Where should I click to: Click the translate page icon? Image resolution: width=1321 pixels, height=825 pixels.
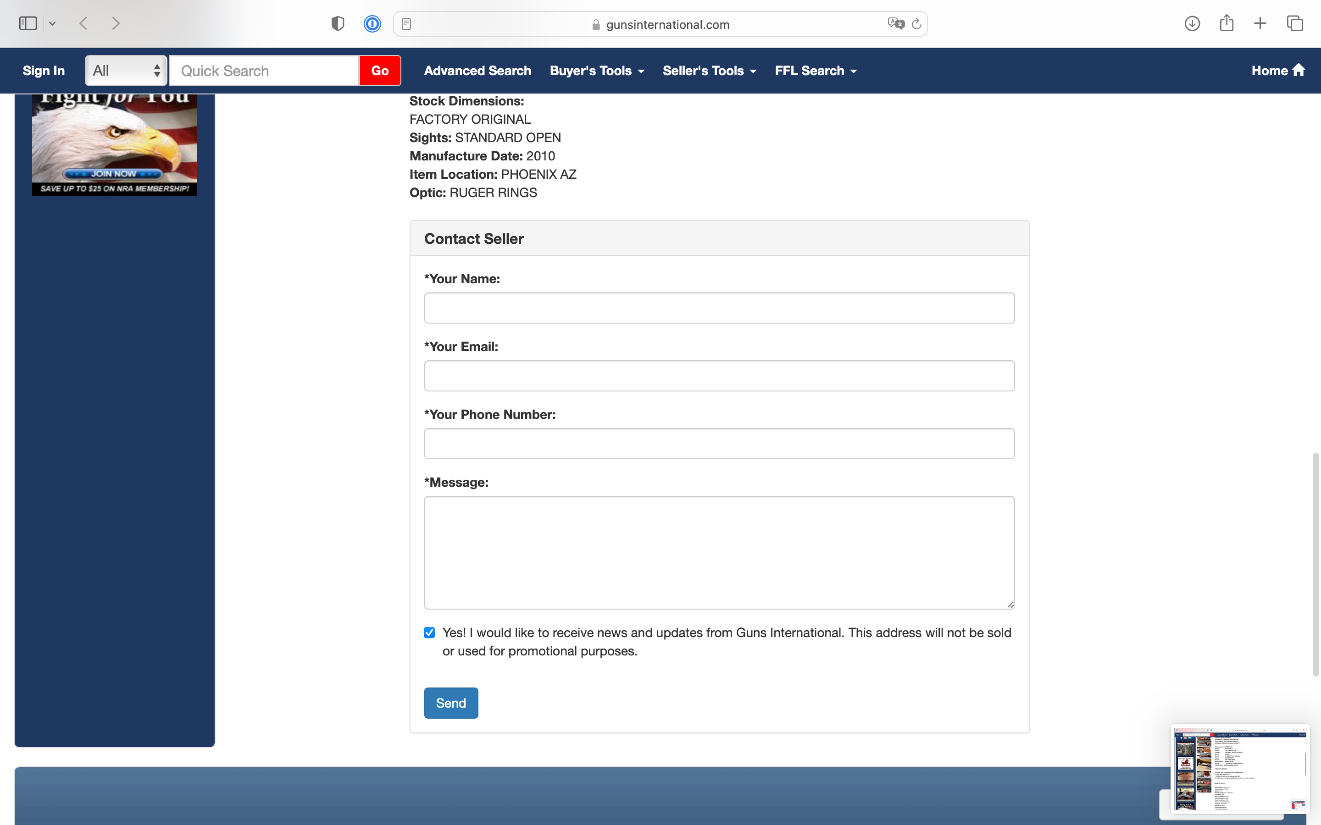(x=895, y=23)
